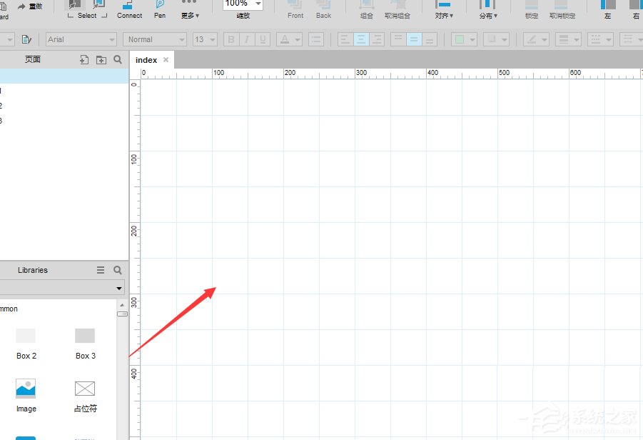Align text to vertical middle

[414, 39]
